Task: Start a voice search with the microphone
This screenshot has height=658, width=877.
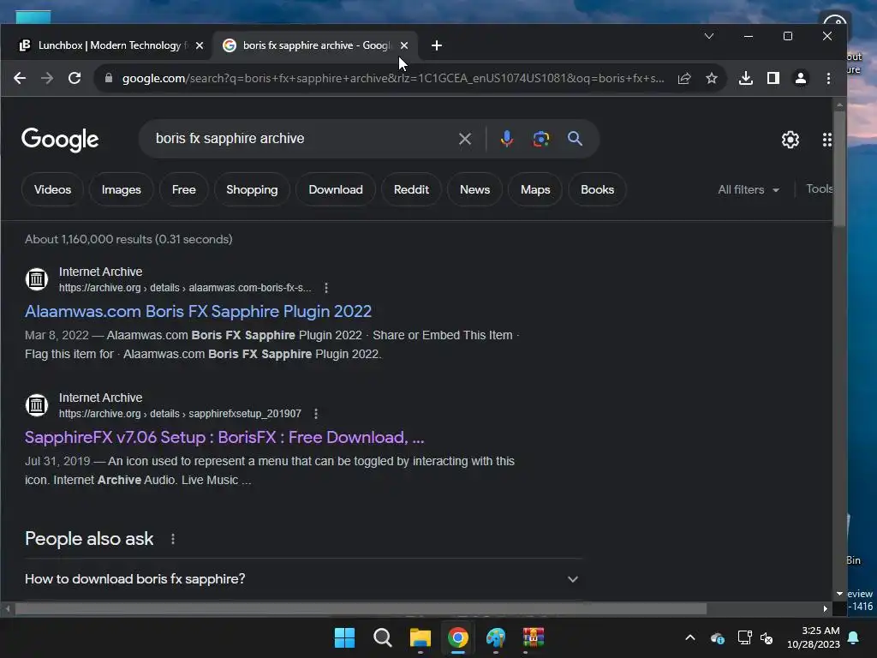Action: click(507, 139)
